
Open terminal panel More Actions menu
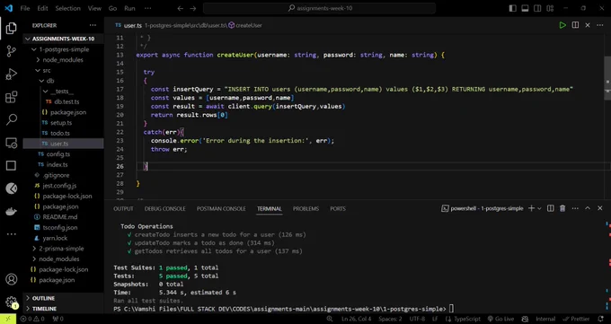tap(575, 209)
